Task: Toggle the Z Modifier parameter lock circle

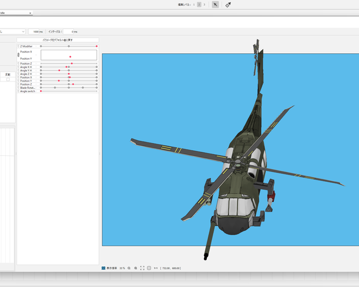Action: tap(19, 46)
